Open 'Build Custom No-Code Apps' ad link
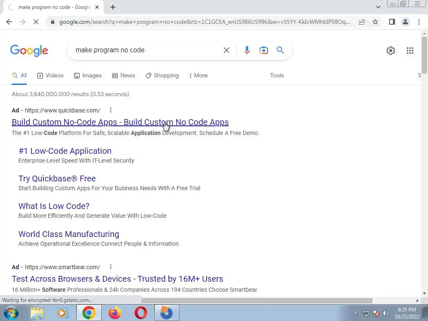 120,122
